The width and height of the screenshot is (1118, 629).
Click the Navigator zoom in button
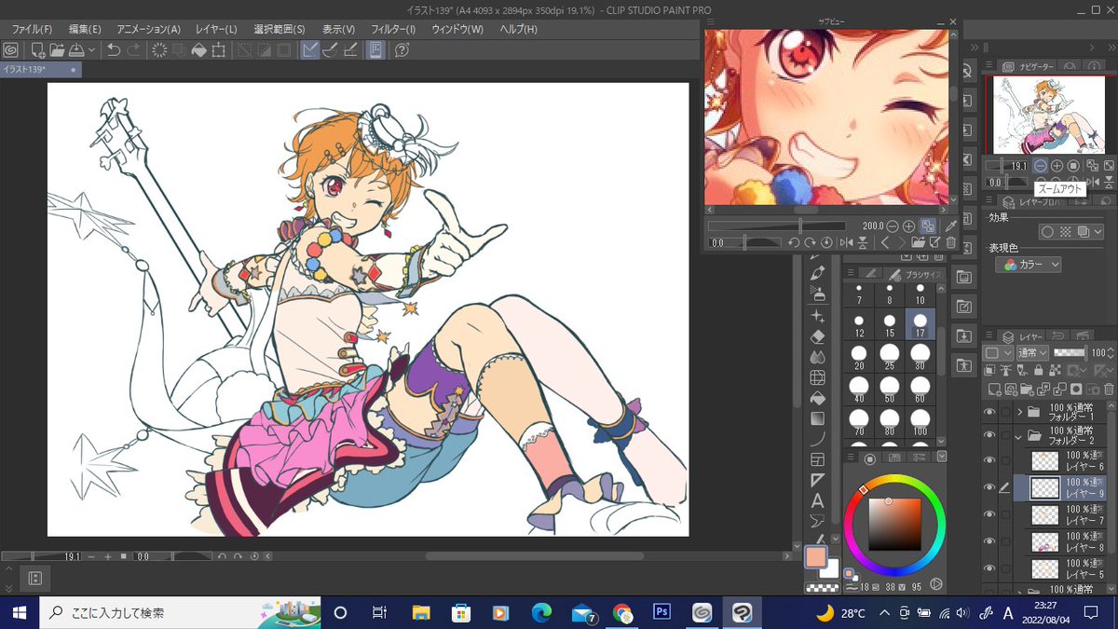pos(1057,166)
